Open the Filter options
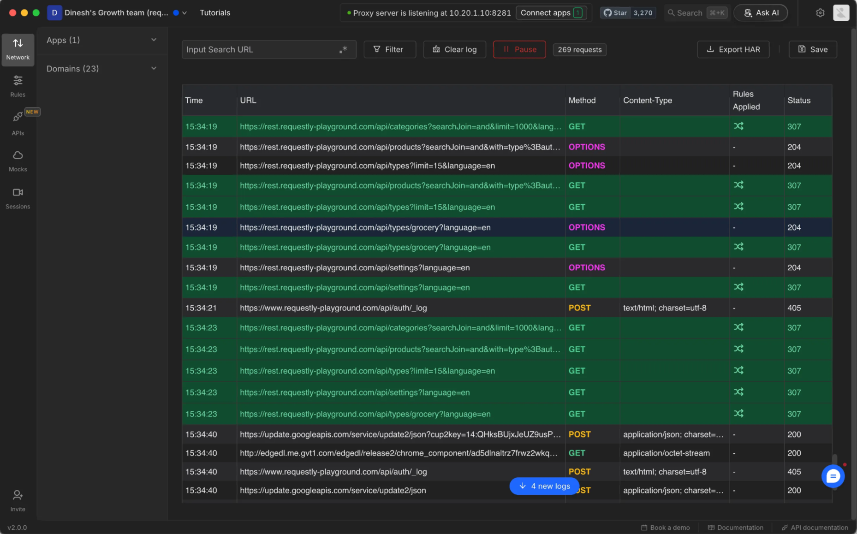 point(389,49)
